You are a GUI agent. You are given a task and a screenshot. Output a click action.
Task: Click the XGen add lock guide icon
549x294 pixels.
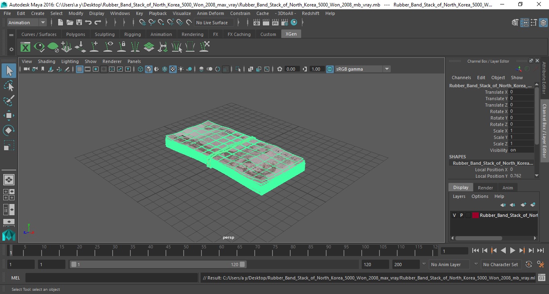(x=122, y=47)
